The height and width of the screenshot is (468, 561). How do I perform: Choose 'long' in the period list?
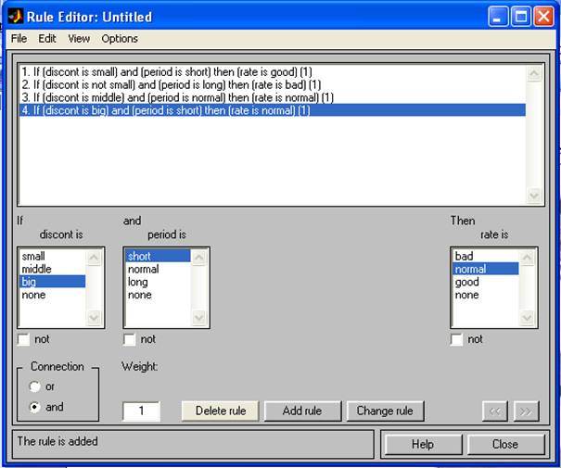click(x=159, y=282)
